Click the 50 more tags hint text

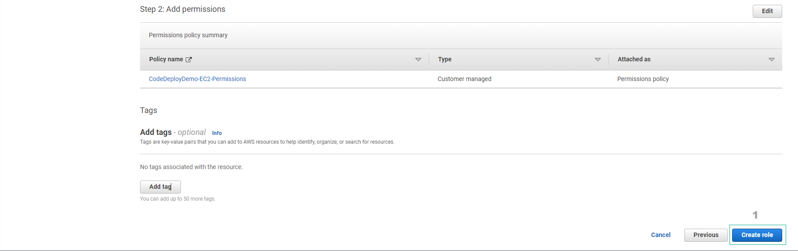pyautogui.click(x=177, y=199)
